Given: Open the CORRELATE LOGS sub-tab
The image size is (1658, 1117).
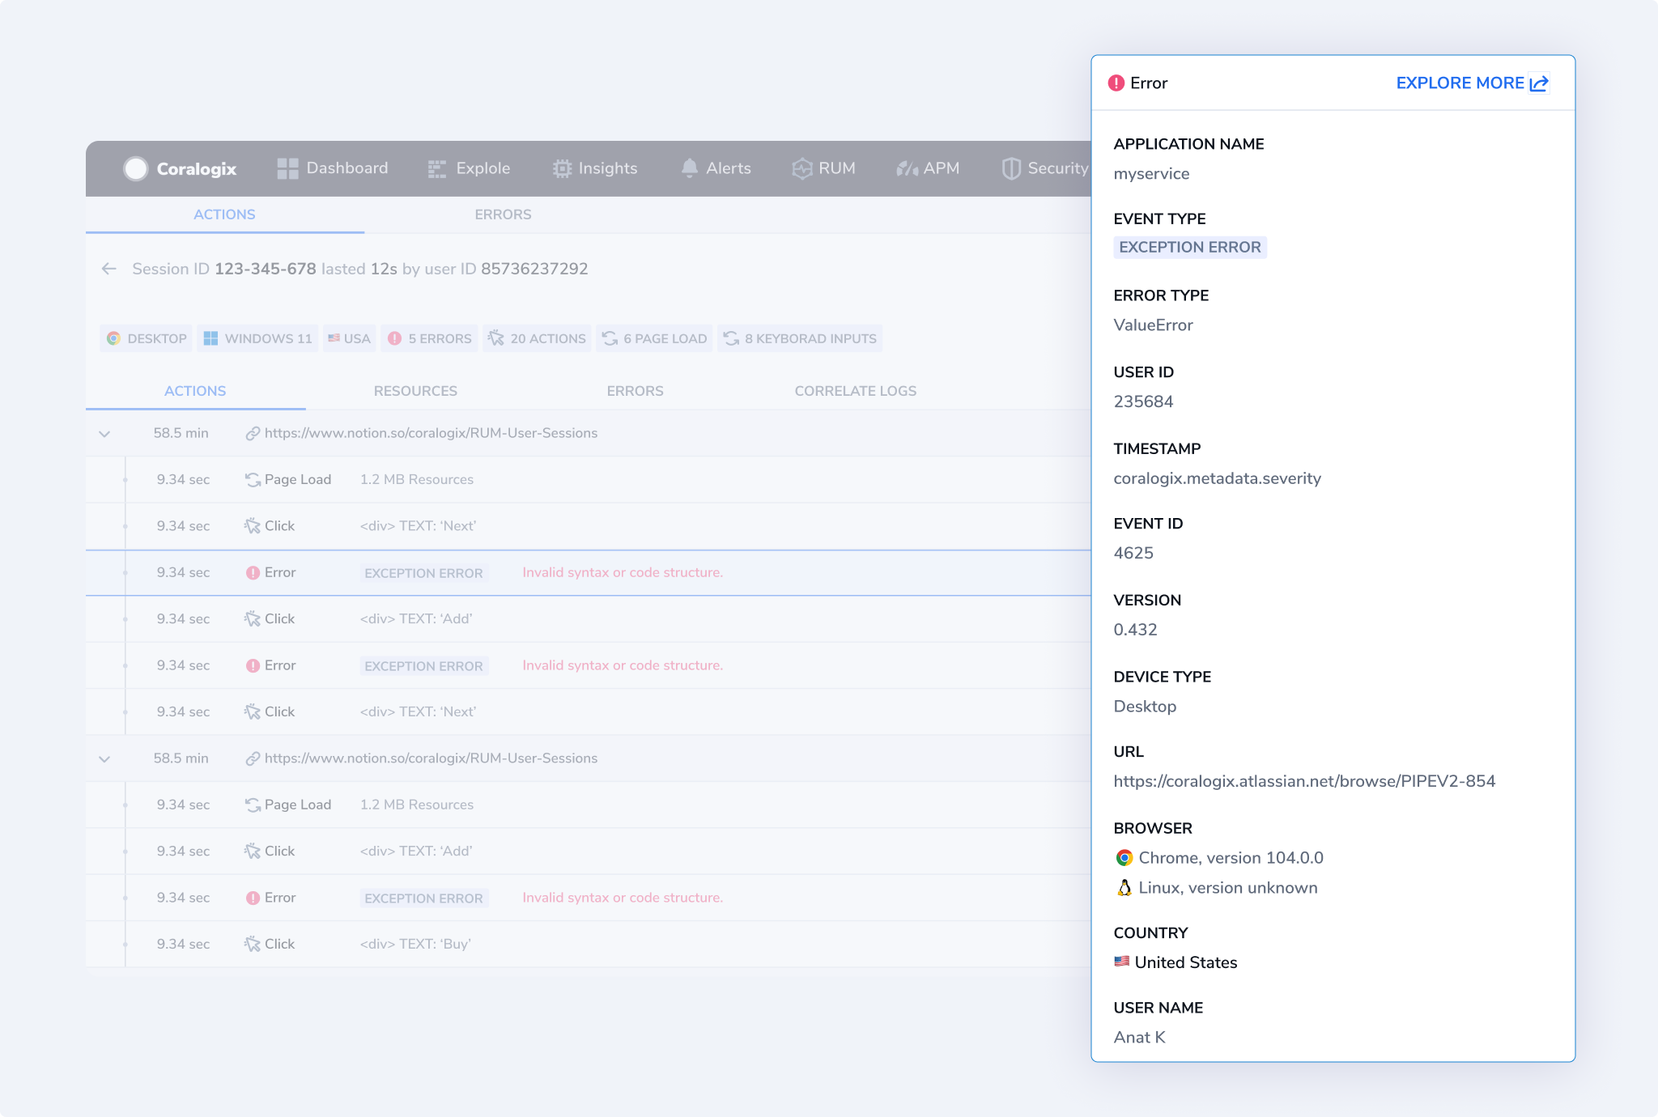Looking at the screenshot, I should (x=856, y=391).
